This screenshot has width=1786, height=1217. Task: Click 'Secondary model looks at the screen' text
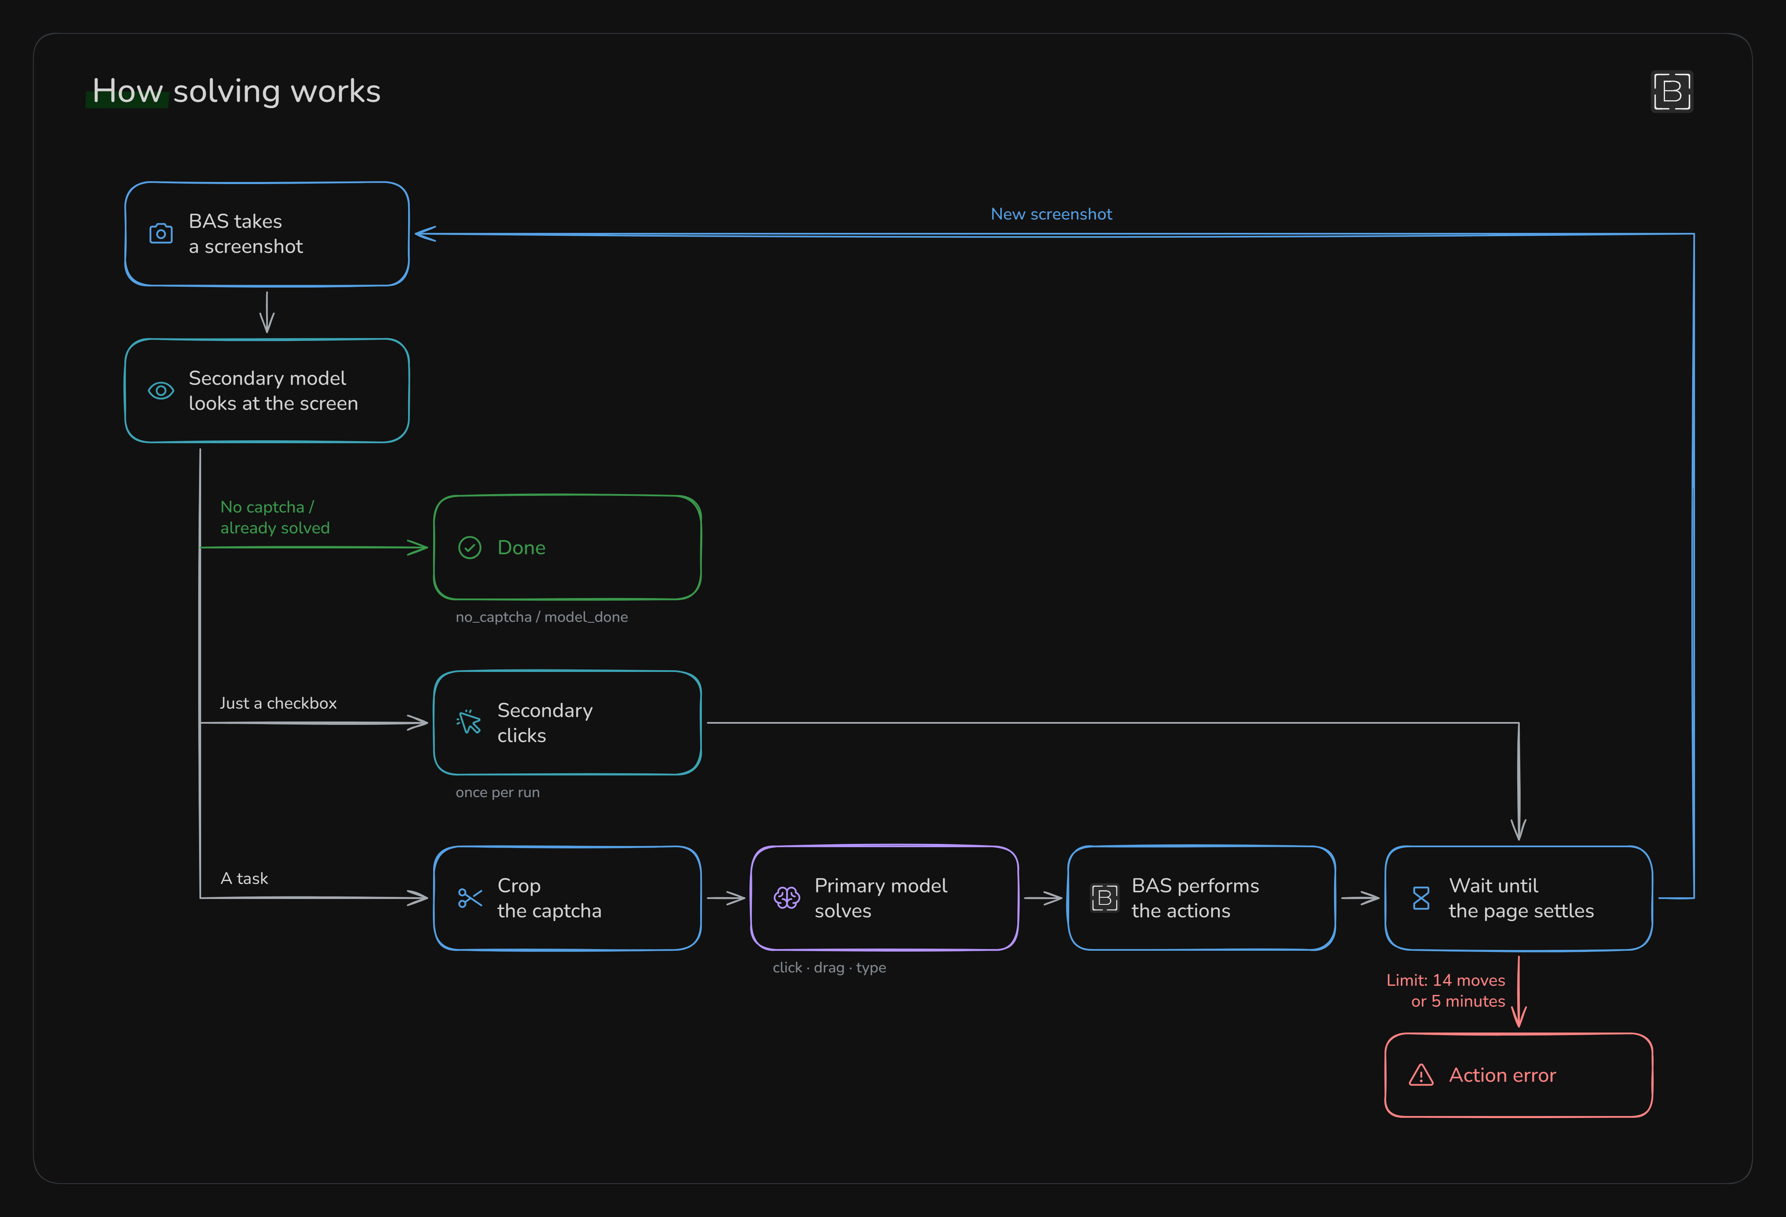pyautogui.click(x=274, y=391)
